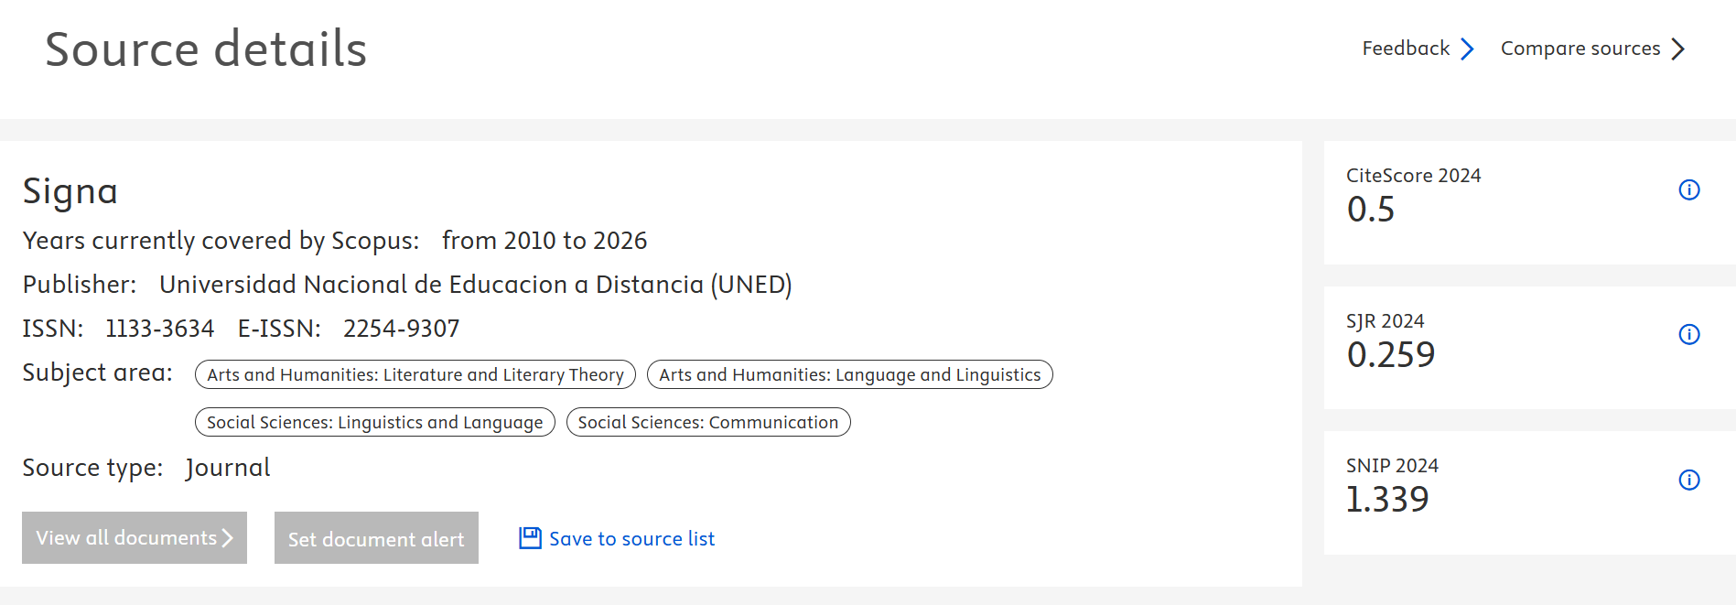Select Social Sciences: Communication subject tag
The height and width of the screenshot is (605, 1736).
pyautogui.click(x=707, y=422)
